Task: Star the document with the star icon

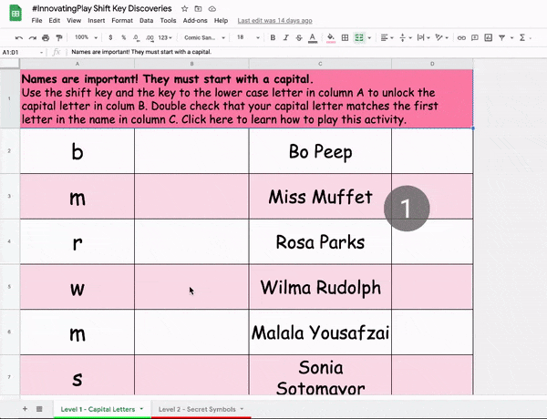Action: [x=184, y=9]
